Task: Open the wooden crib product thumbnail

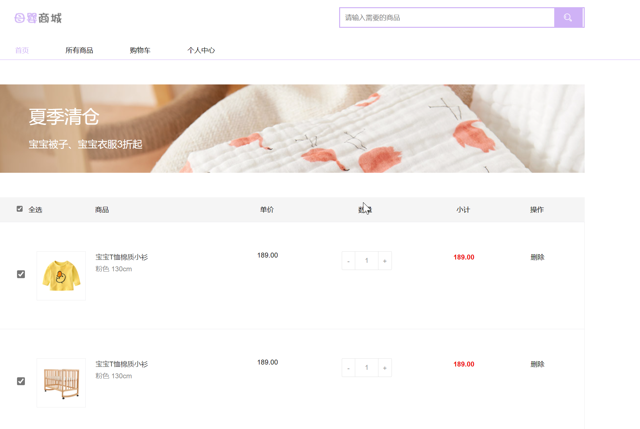Action: [x=61, y=383]
